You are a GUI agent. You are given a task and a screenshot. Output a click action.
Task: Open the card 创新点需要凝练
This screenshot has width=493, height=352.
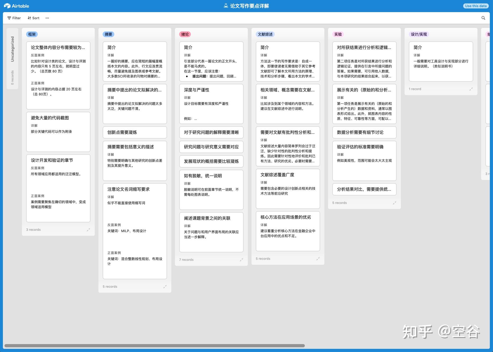[x=135, y=133]
